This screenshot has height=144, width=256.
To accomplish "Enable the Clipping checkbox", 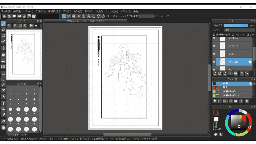I will 233,35.
